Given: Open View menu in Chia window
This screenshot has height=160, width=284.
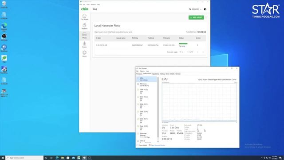Looking at the screenshot, I should coord(88,4).
